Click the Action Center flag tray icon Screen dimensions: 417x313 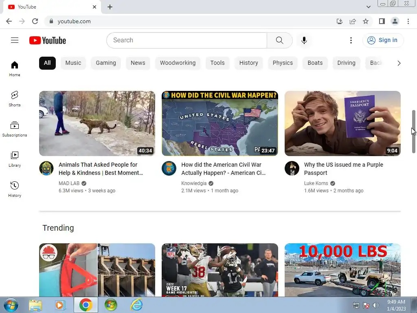tap(366, 305)
